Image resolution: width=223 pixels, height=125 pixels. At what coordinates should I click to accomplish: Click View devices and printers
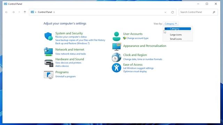[x=68, y=63]
